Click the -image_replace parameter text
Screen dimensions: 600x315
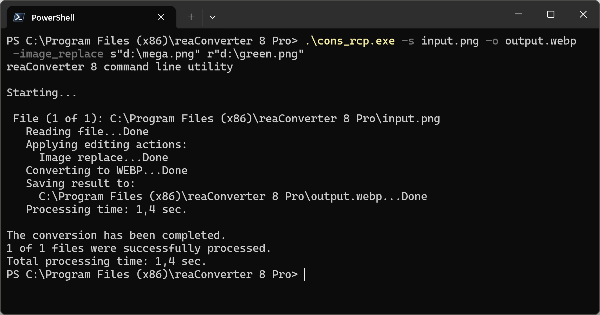58,54
